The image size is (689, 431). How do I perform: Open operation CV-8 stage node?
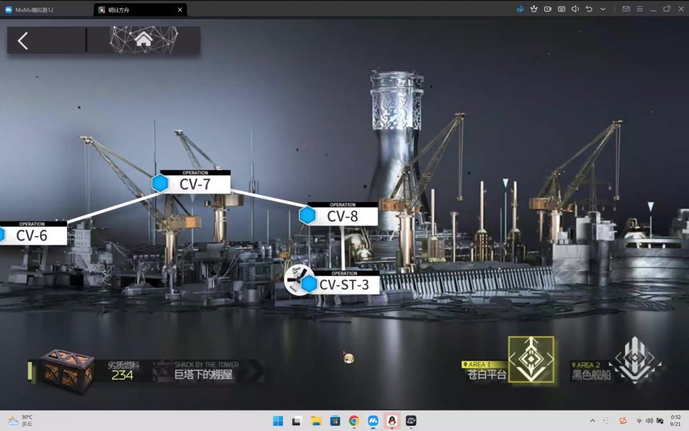(343, 214)
